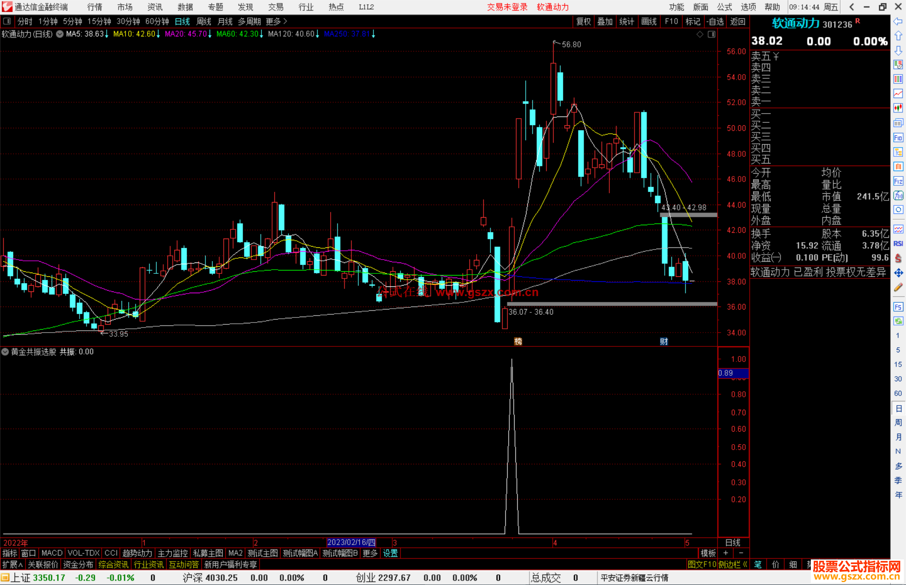906x585 pixels.
Task: Collapse the 侧边栏 sidebar
Action: coord(733,564)
